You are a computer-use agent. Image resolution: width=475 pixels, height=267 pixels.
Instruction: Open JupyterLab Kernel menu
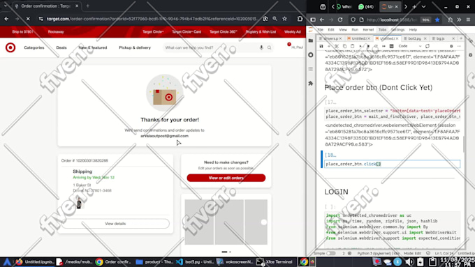click(368, 30)
